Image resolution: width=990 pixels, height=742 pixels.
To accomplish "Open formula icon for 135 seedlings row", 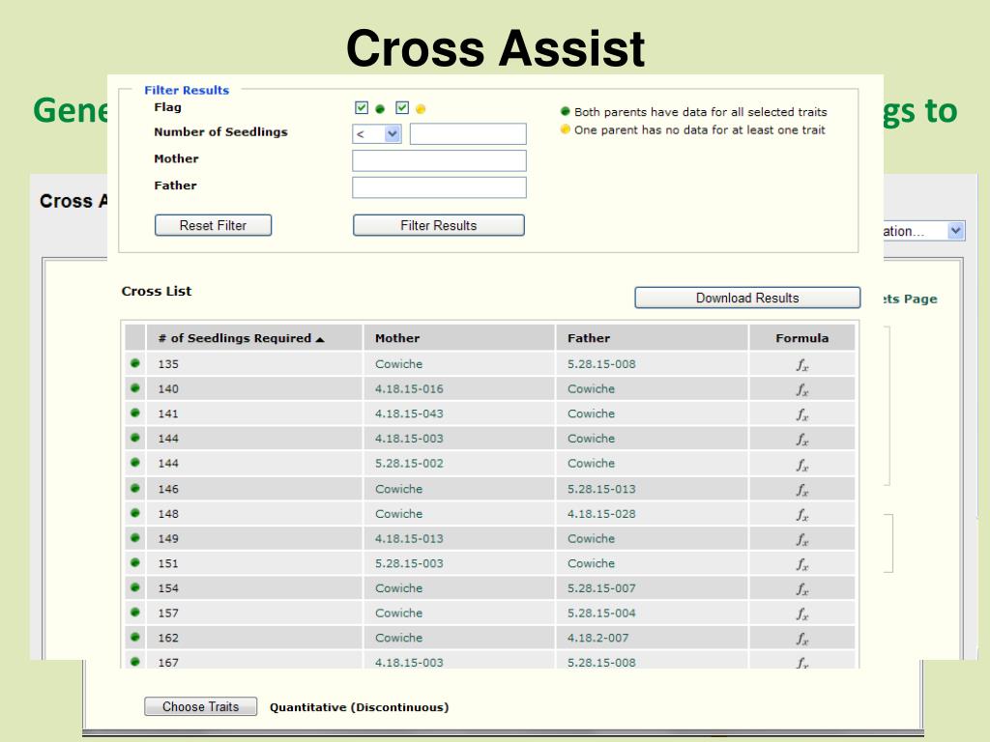I will 801,364.
